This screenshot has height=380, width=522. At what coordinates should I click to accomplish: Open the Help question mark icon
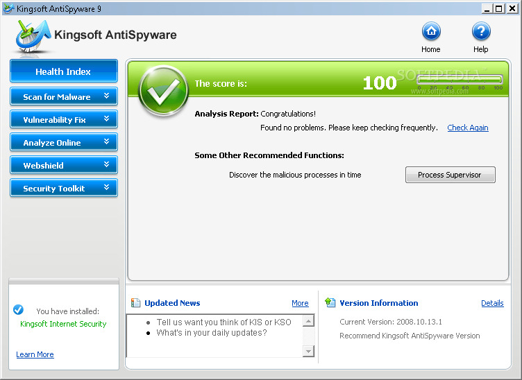(481, 32)
